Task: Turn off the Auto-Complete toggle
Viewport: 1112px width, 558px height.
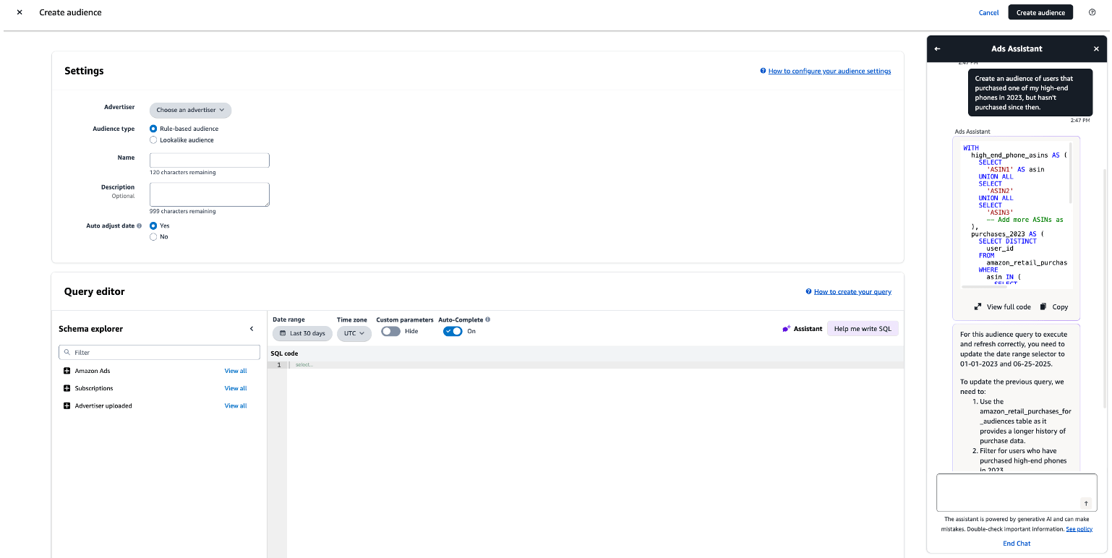Action: [x=453, y=331]
